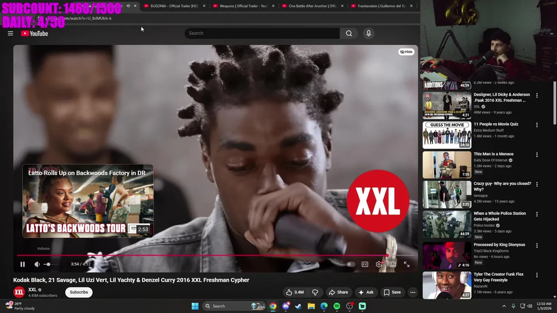
Task: Open options for This Man is a Menace
Action: (537, 155)
